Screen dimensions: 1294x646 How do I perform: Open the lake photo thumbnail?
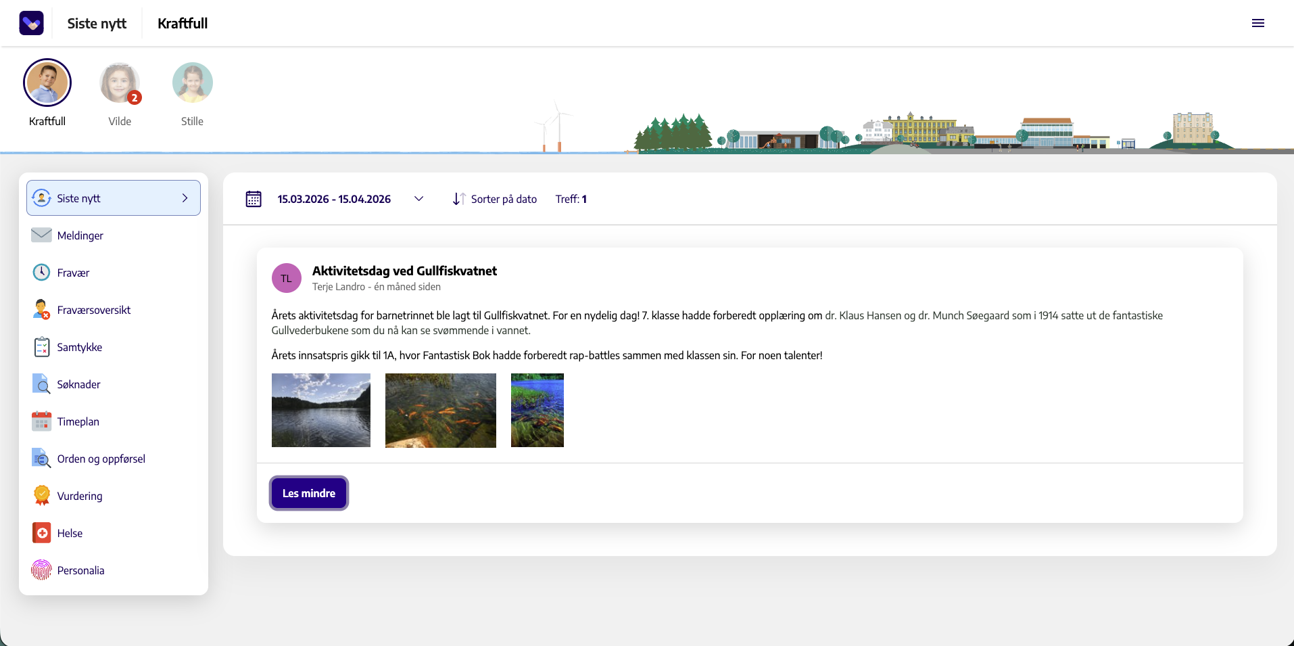point(321,410)
